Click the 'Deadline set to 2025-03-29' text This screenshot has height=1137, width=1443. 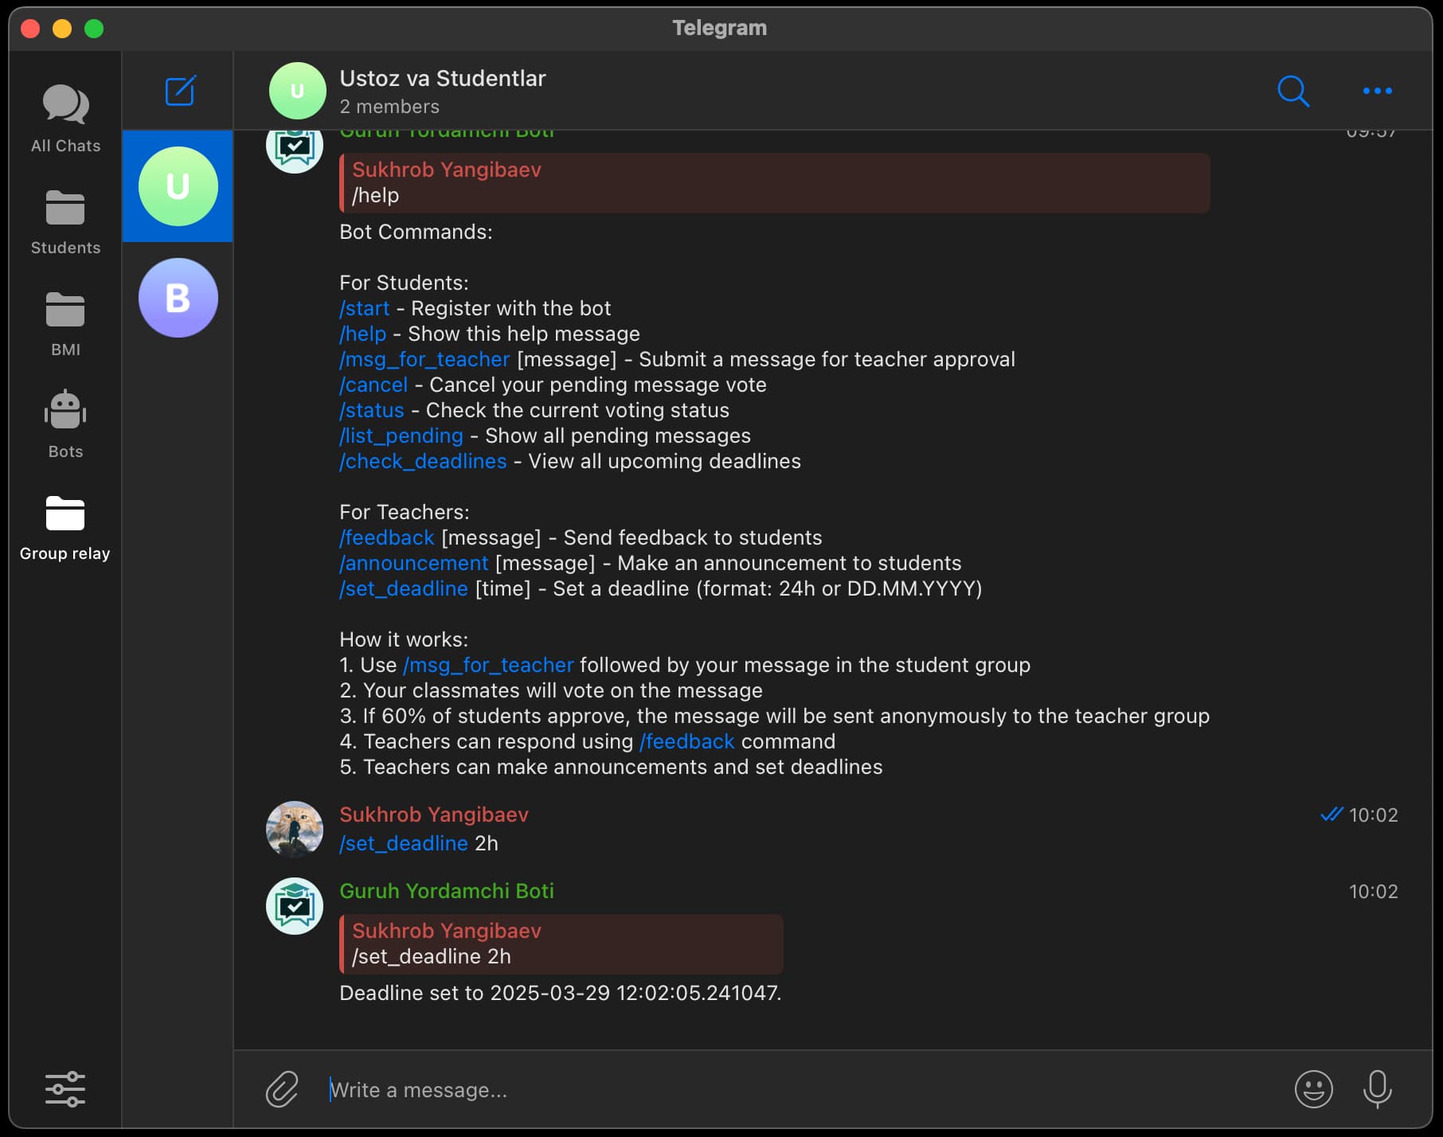tap(561, 993)
